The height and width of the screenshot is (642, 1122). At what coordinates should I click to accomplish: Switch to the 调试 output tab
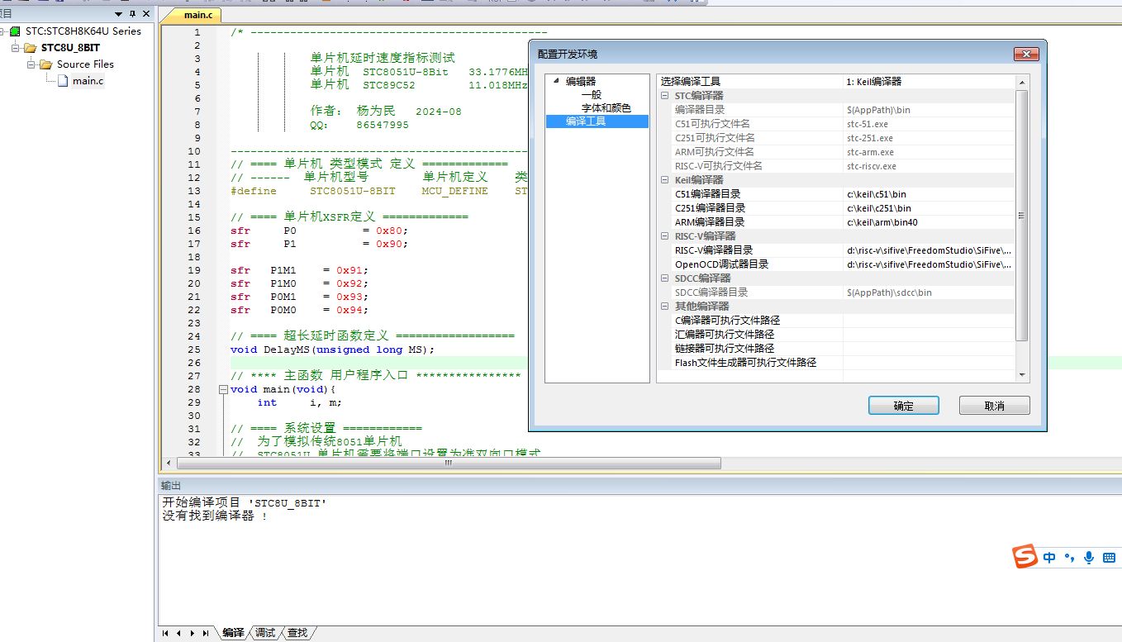(265, 633)
